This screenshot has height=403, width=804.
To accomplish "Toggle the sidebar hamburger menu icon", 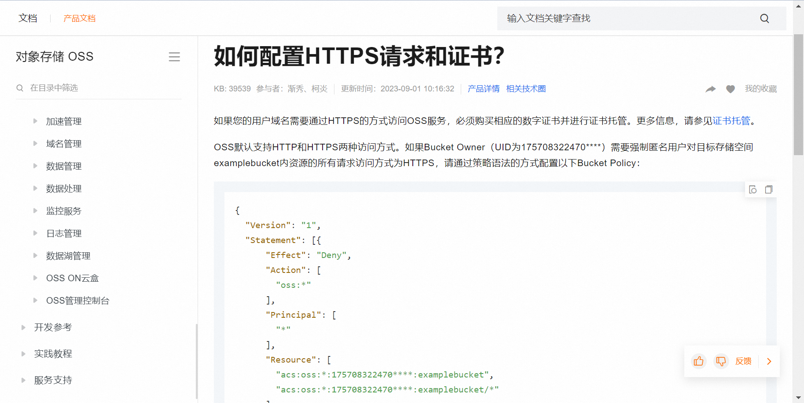I will 174,57.
